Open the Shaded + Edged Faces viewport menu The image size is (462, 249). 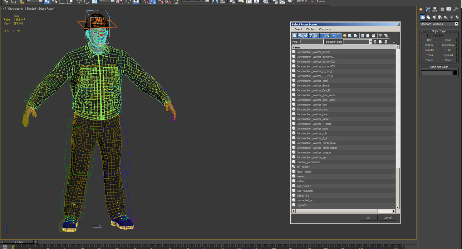point(40,9)
